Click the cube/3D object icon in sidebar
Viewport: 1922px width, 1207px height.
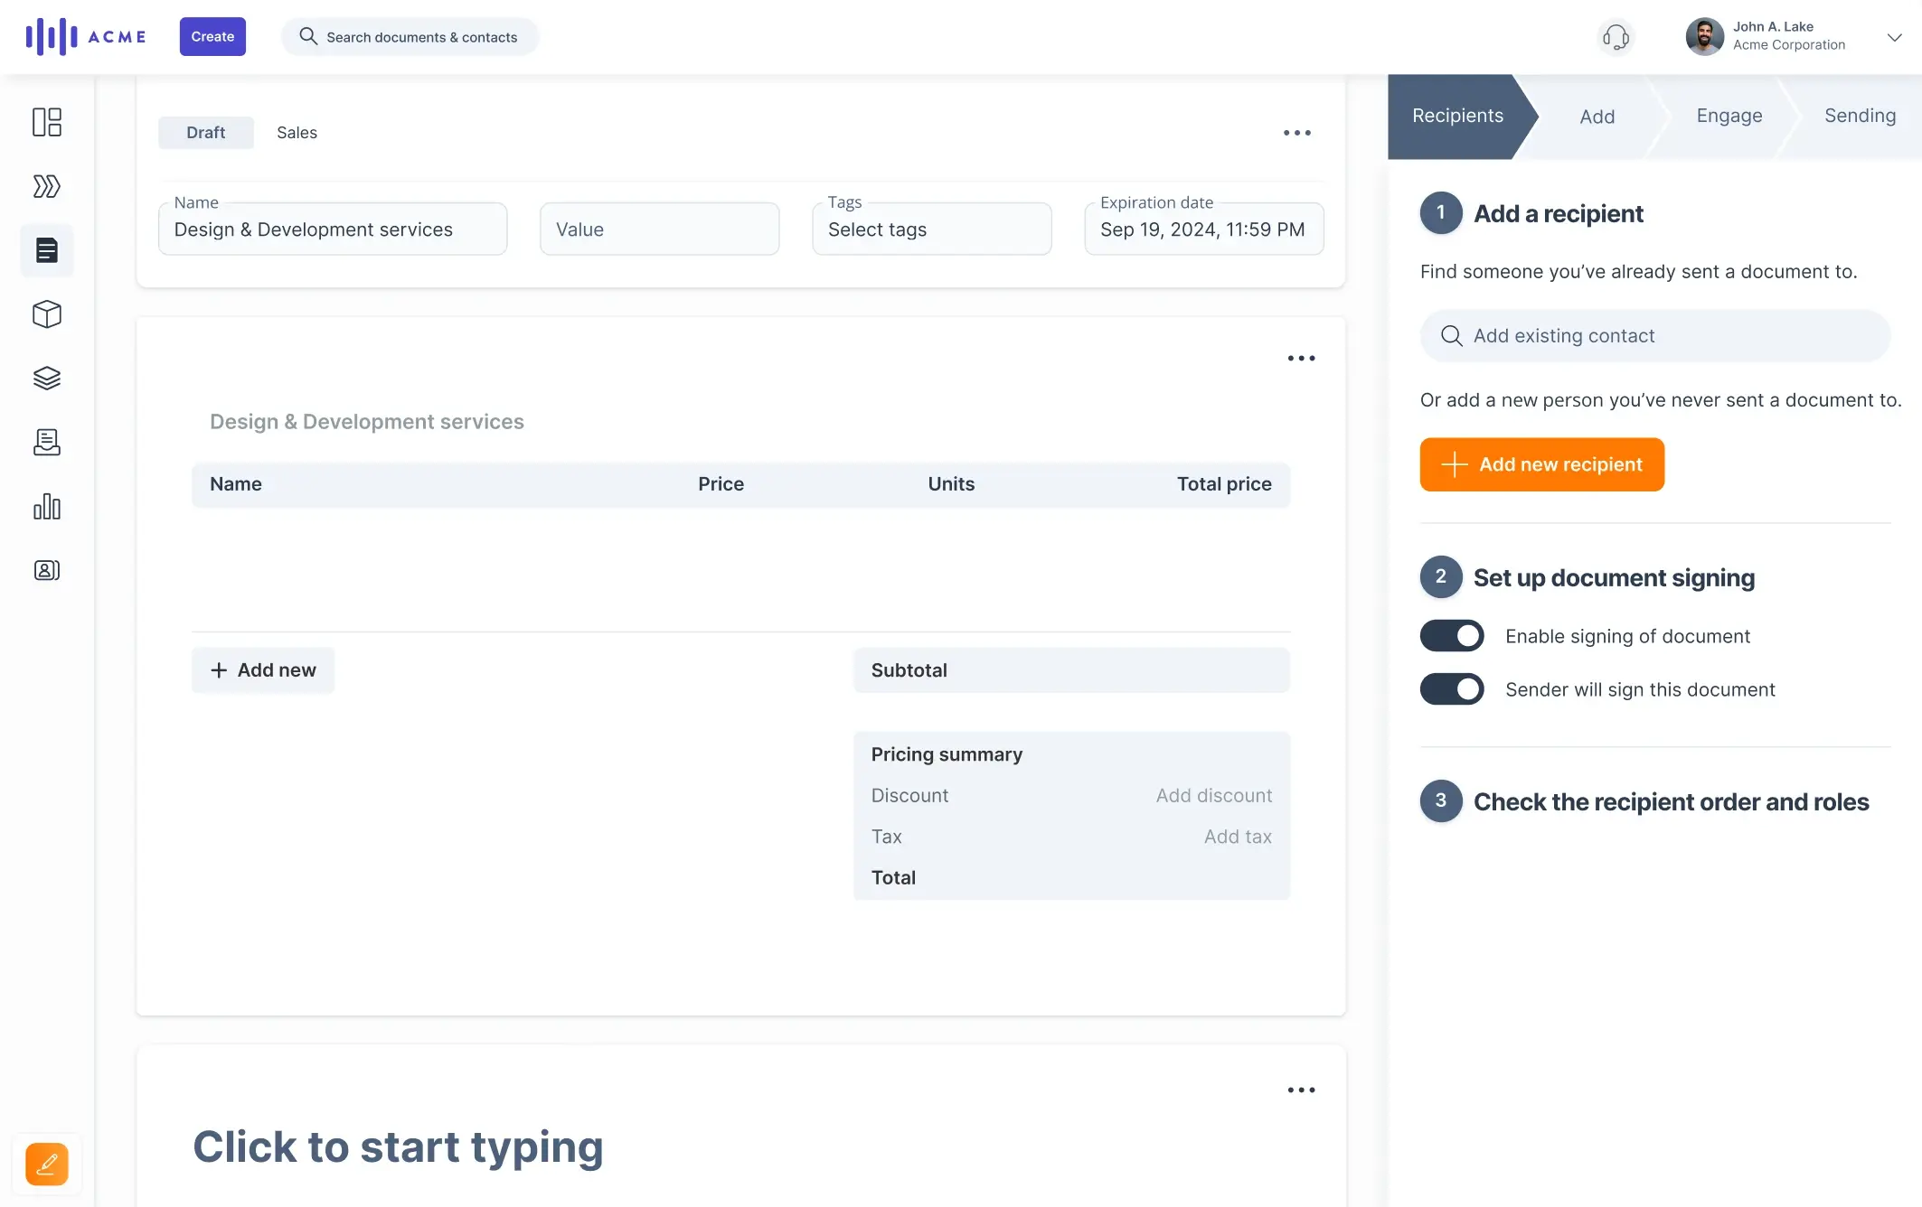[x=46, y=314]
